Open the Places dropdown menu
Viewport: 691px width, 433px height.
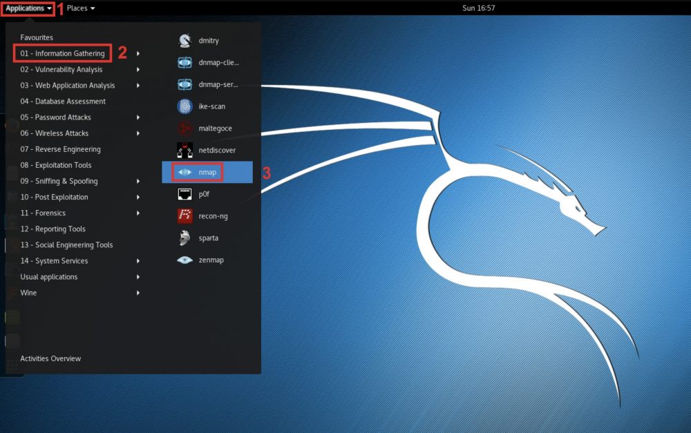[x=81, y=8]
